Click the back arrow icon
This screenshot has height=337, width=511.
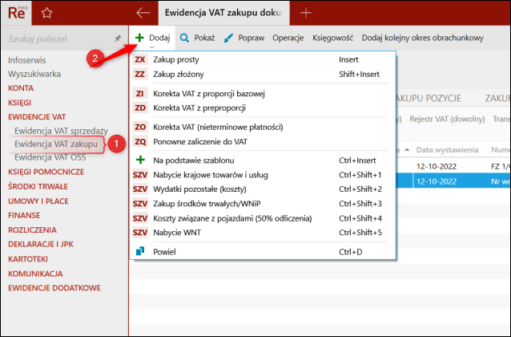[x=143, y=12]
